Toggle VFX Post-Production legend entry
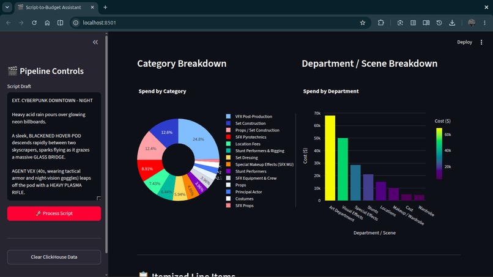Viewport: 493px width, 277px height. [x=249, y=116]
